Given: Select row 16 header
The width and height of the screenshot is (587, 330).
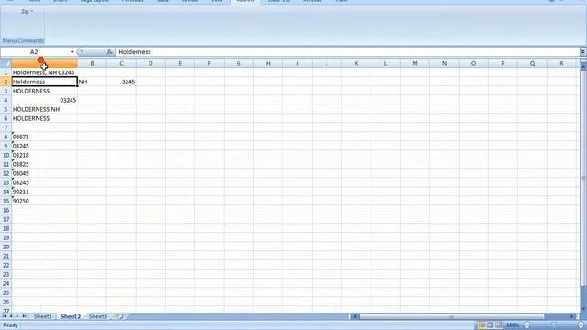Looking at the screenshot, I should click(6, 210).
